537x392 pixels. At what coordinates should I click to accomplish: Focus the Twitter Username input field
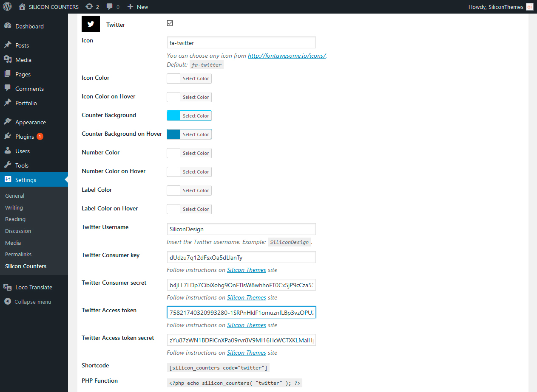[x=241, y=229]
